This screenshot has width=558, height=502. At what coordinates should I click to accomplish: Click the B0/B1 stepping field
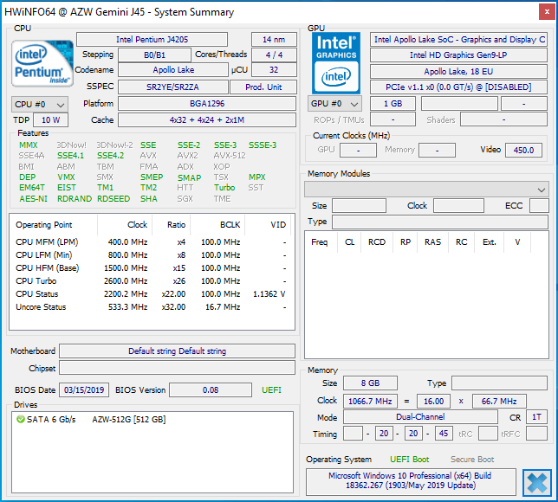[154, 55]
